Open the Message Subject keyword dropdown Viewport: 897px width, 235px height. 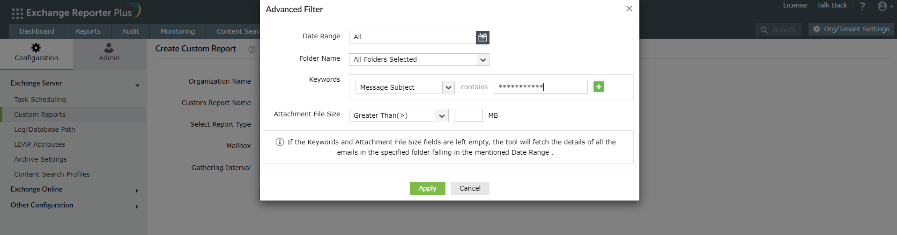pyautogui.click(x=448, y=87)
